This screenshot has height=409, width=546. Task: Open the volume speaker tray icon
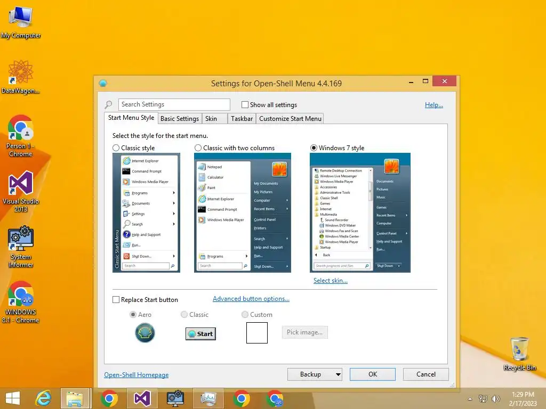(495, 399)
